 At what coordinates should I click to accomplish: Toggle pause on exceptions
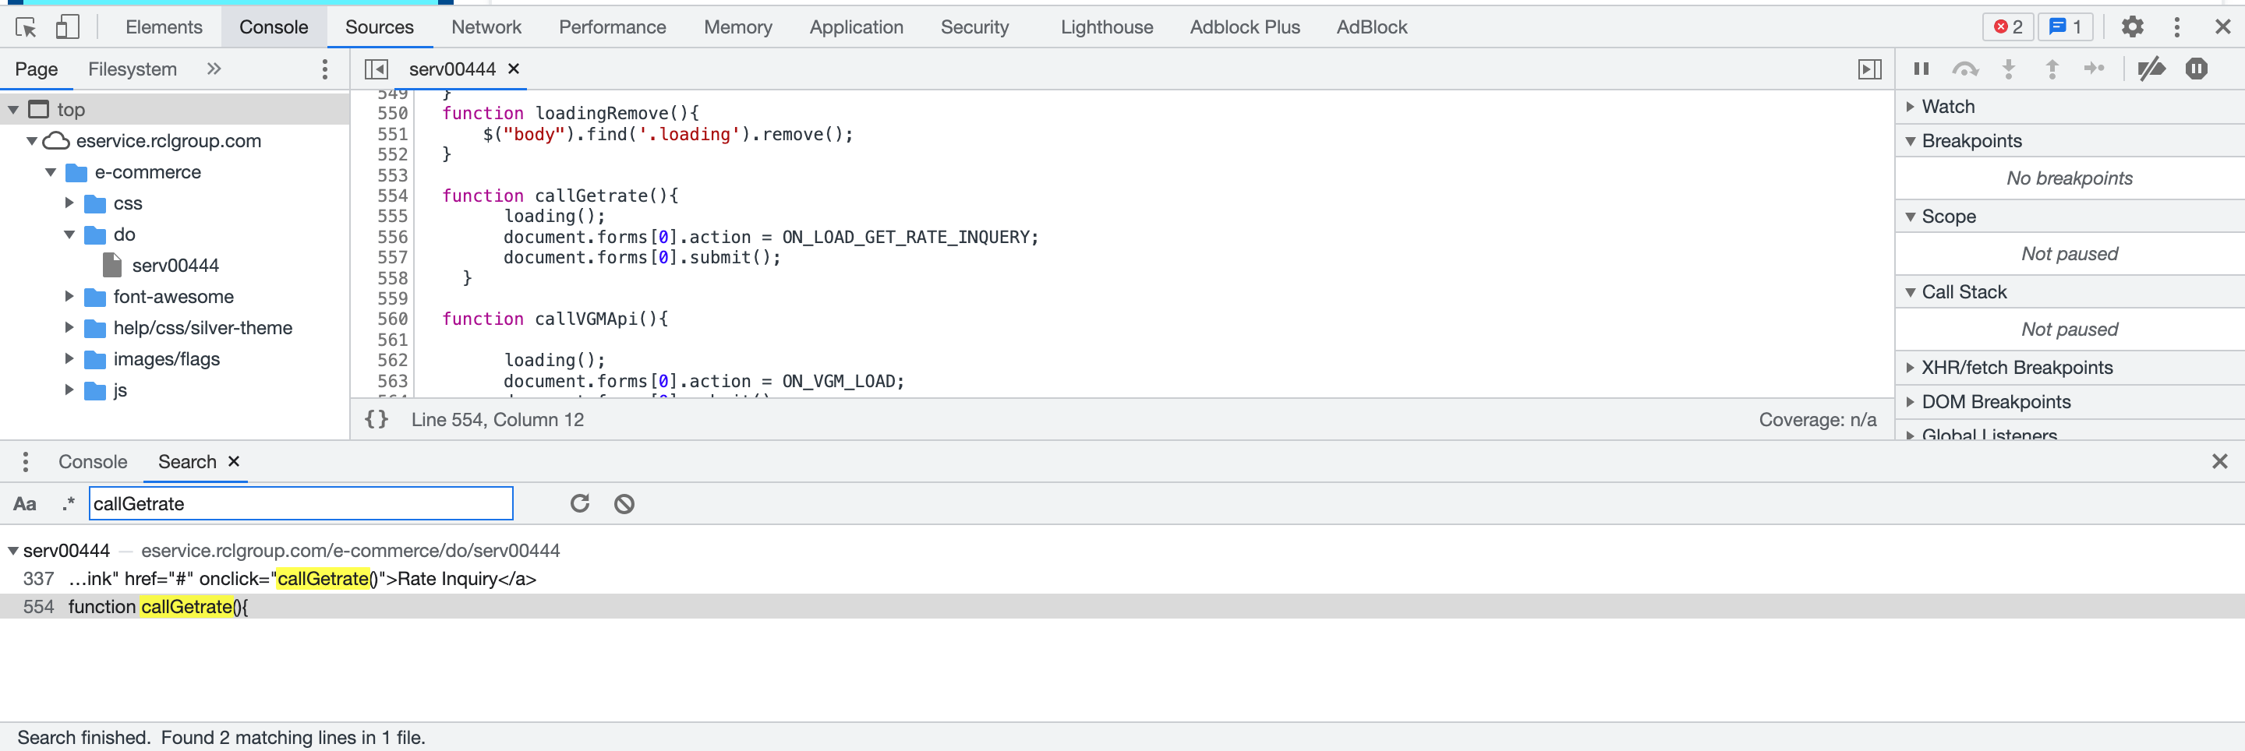pos(2197,69)
